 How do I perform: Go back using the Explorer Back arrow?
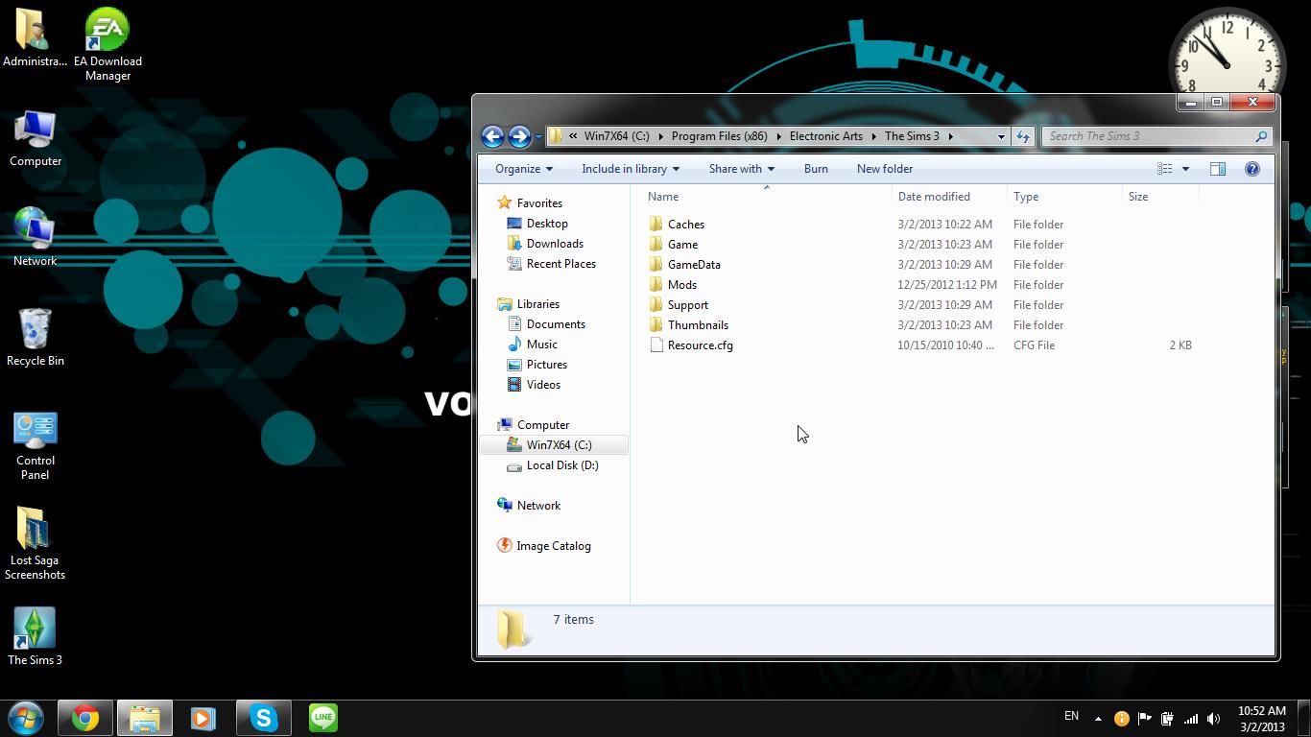click(x=492, y=136)
